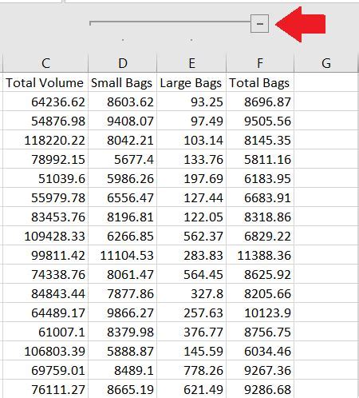
Task: Select cell with value 8625.92
Action: pos(260,274)
